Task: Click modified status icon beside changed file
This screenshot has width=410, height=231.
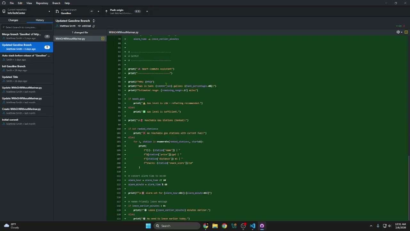Action: (102, 38)
